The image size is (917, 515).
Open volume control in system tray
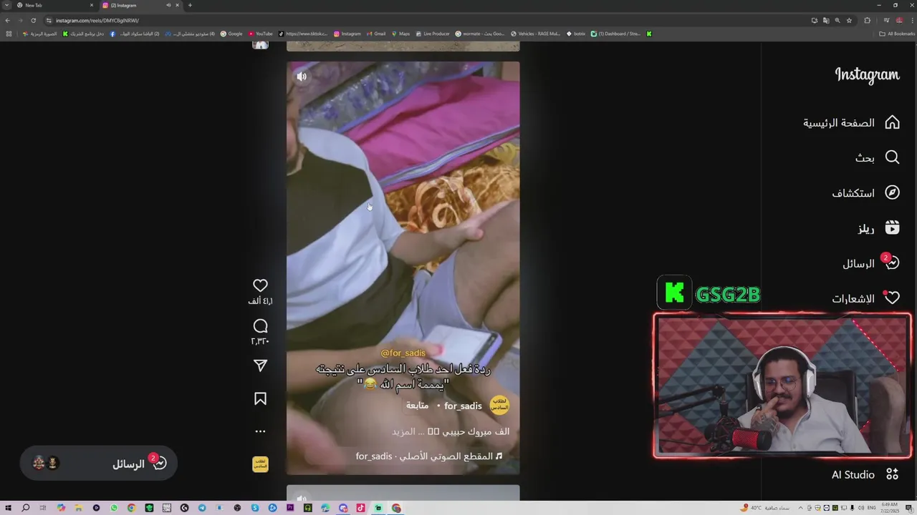(x=861, y=508)
